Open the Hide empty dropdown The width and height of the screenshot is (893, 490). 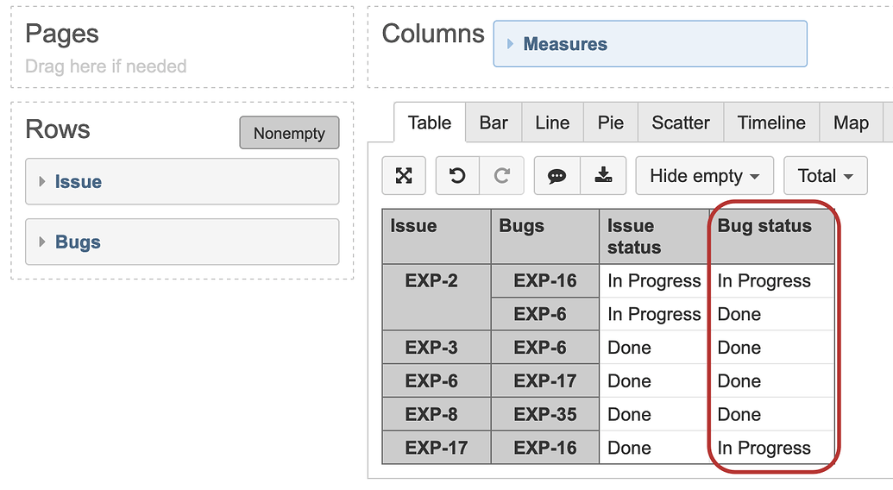(704, 176)
